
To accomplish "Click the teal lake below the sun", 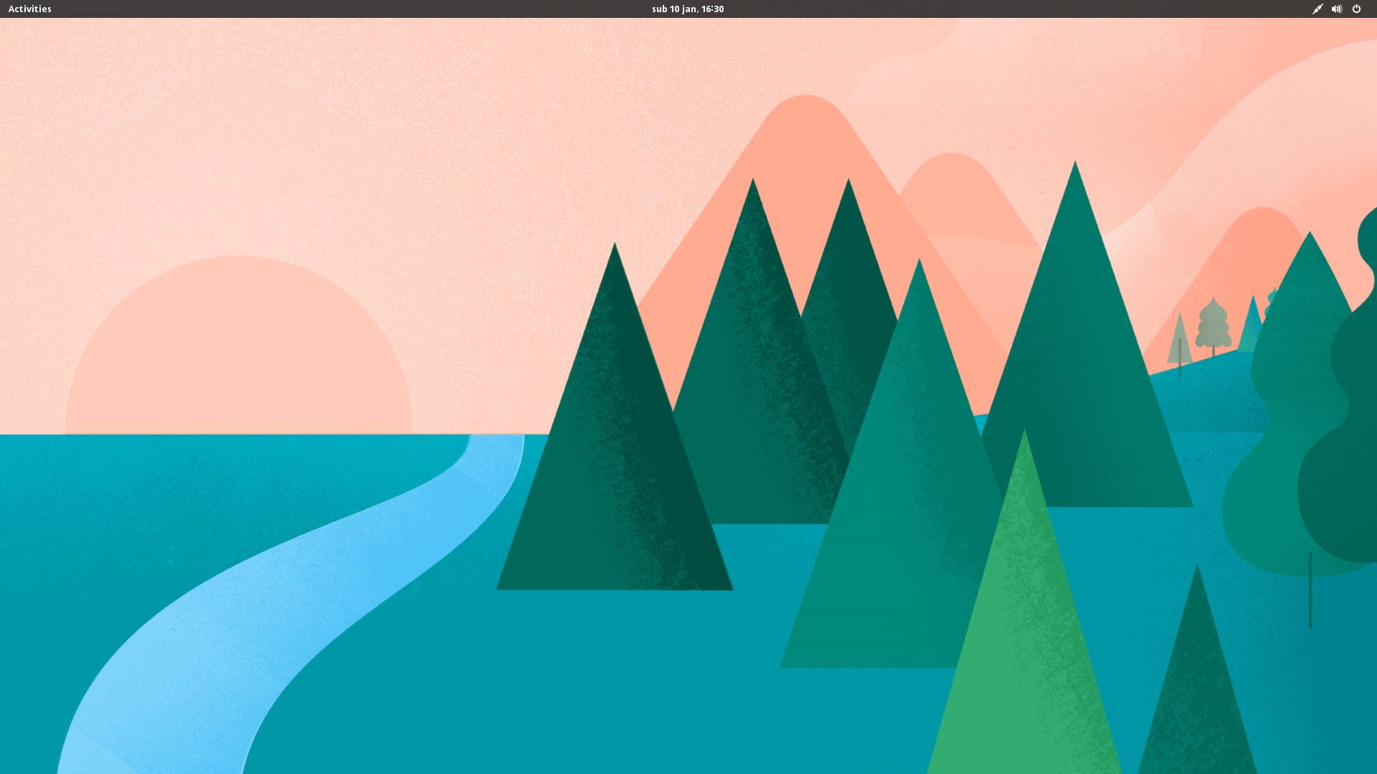I will (215, 487).
